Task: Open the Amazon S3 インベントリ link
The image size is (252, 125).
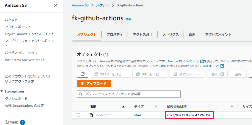Action: (183, 61)
